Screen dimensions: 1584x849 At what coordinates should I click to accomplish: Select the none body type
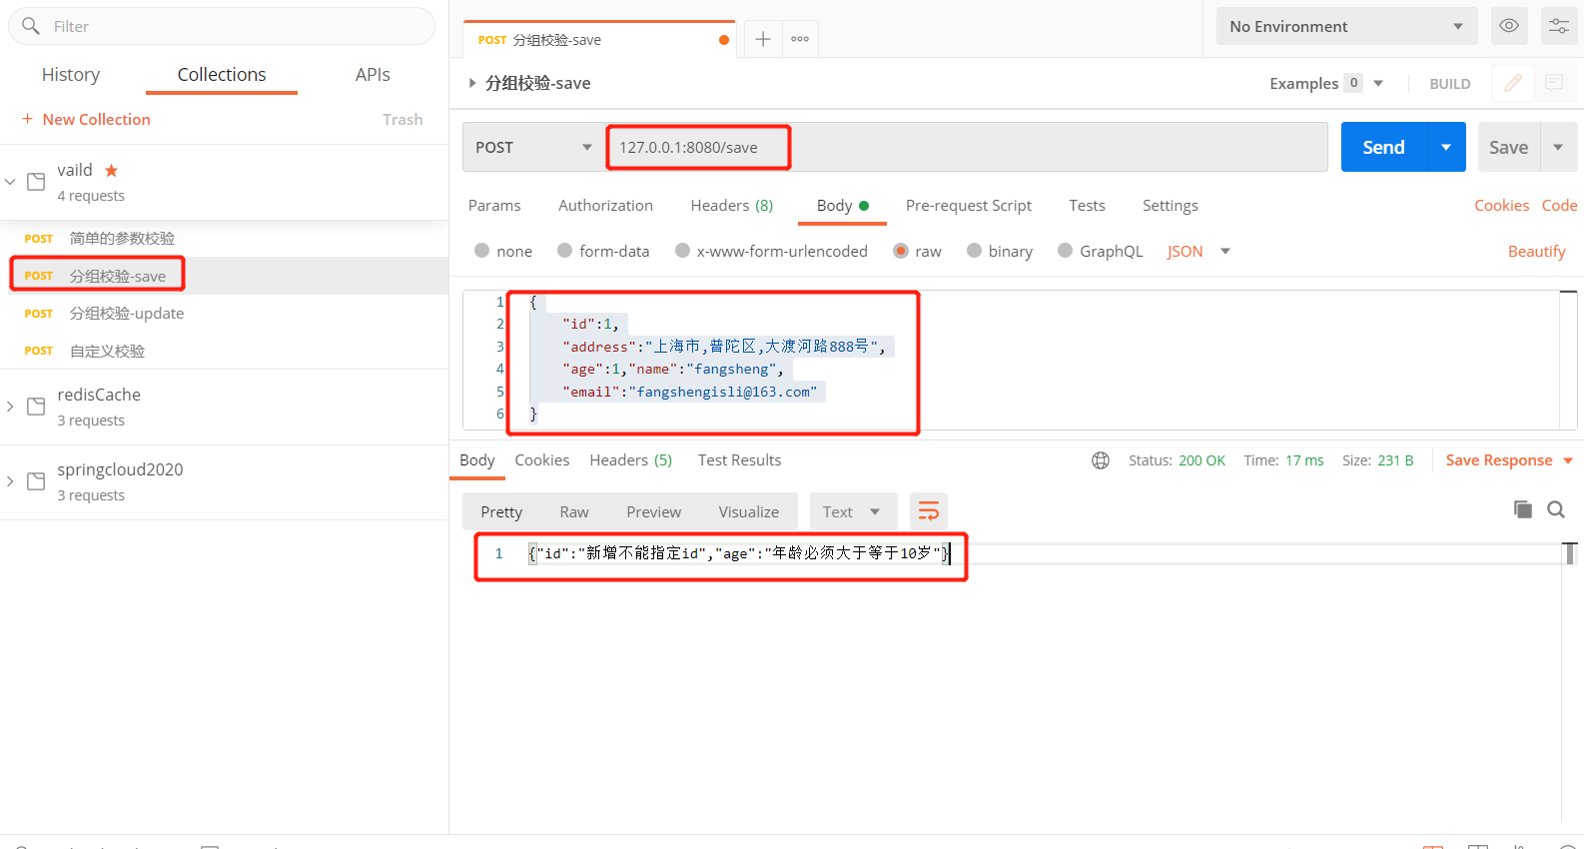click(482, 251)
